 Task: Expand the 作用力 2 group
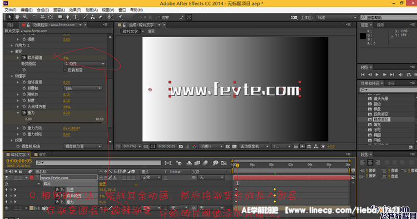pyautogui.click(x=12, y=46)
